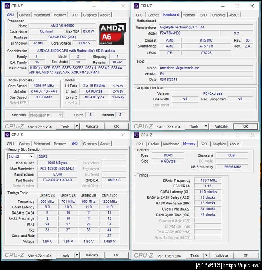This screenshot has width=262, height=270.
Task: Click the Gigabyte Technology Co. Ltd. manufacturer field
Action: [x=206, y=27]
